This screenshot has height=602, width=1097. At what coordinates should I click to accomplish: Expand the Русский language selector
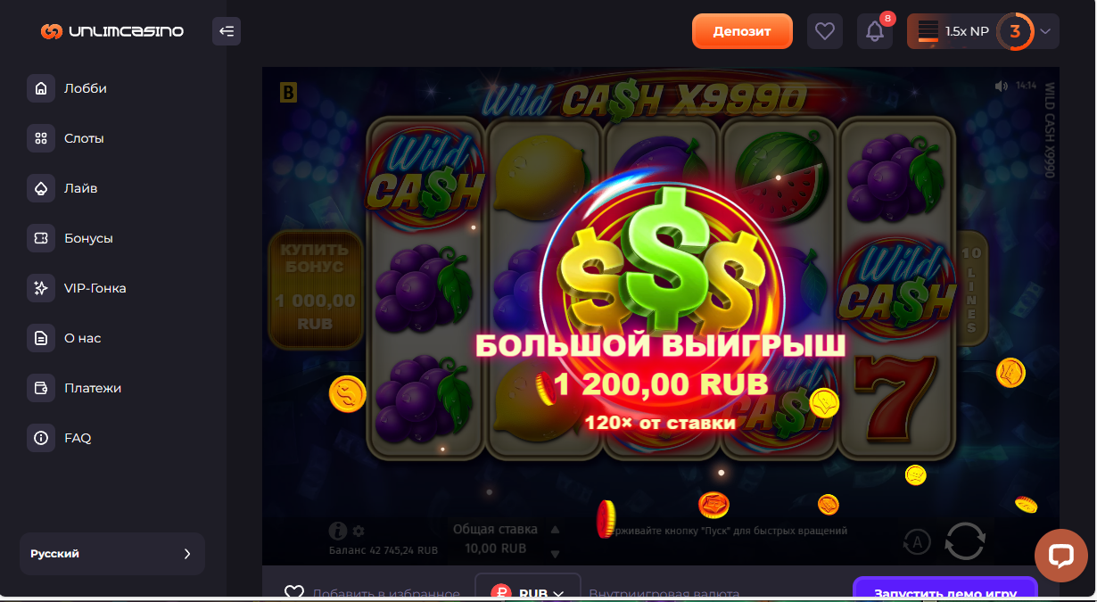112,554
